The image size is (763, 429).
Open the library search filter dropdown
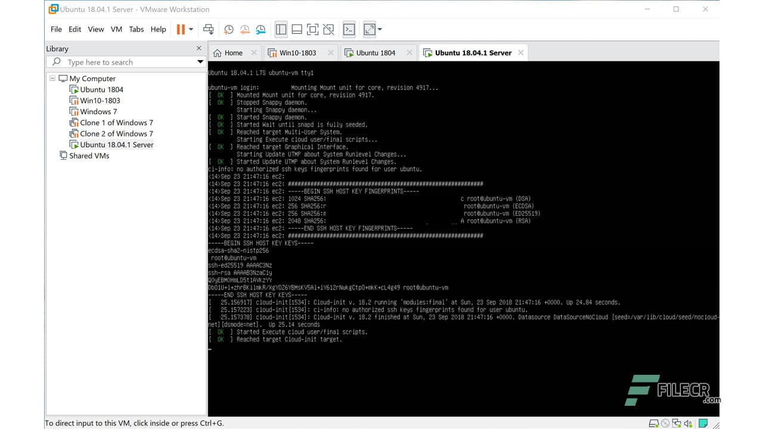click(x=200, y=61)
